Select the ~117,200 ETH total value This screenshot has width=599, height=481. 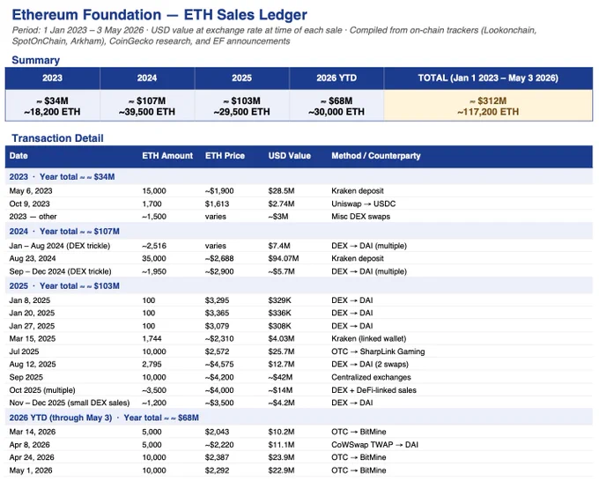(x=488, y=112)
